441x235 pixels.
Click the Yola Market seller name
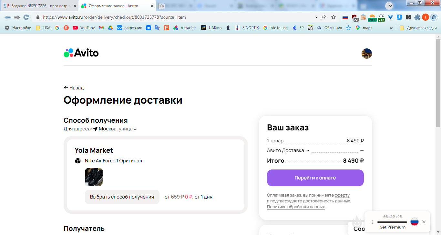click(x=94, y=150)
